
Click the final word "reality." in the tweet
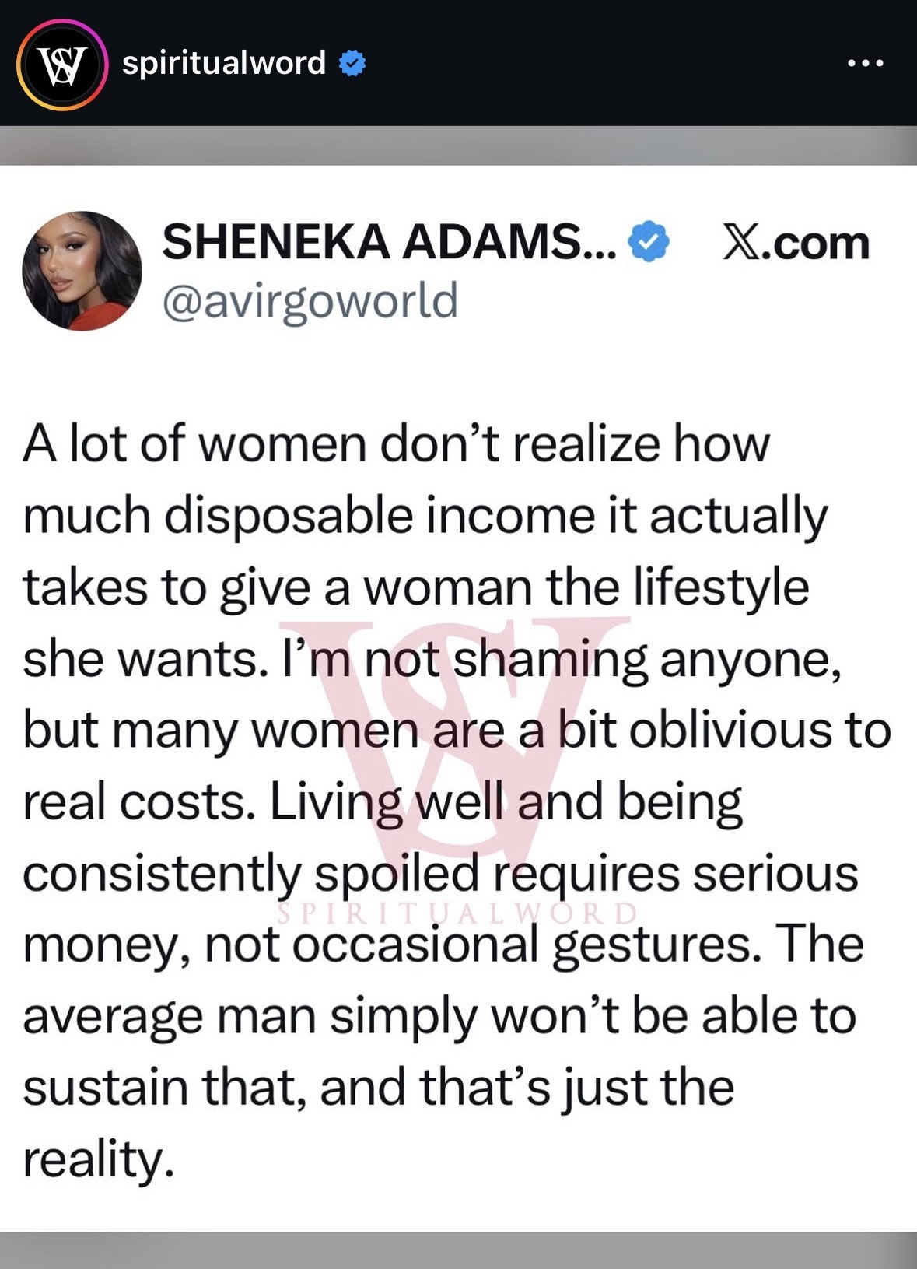[x=96, y=1159]
